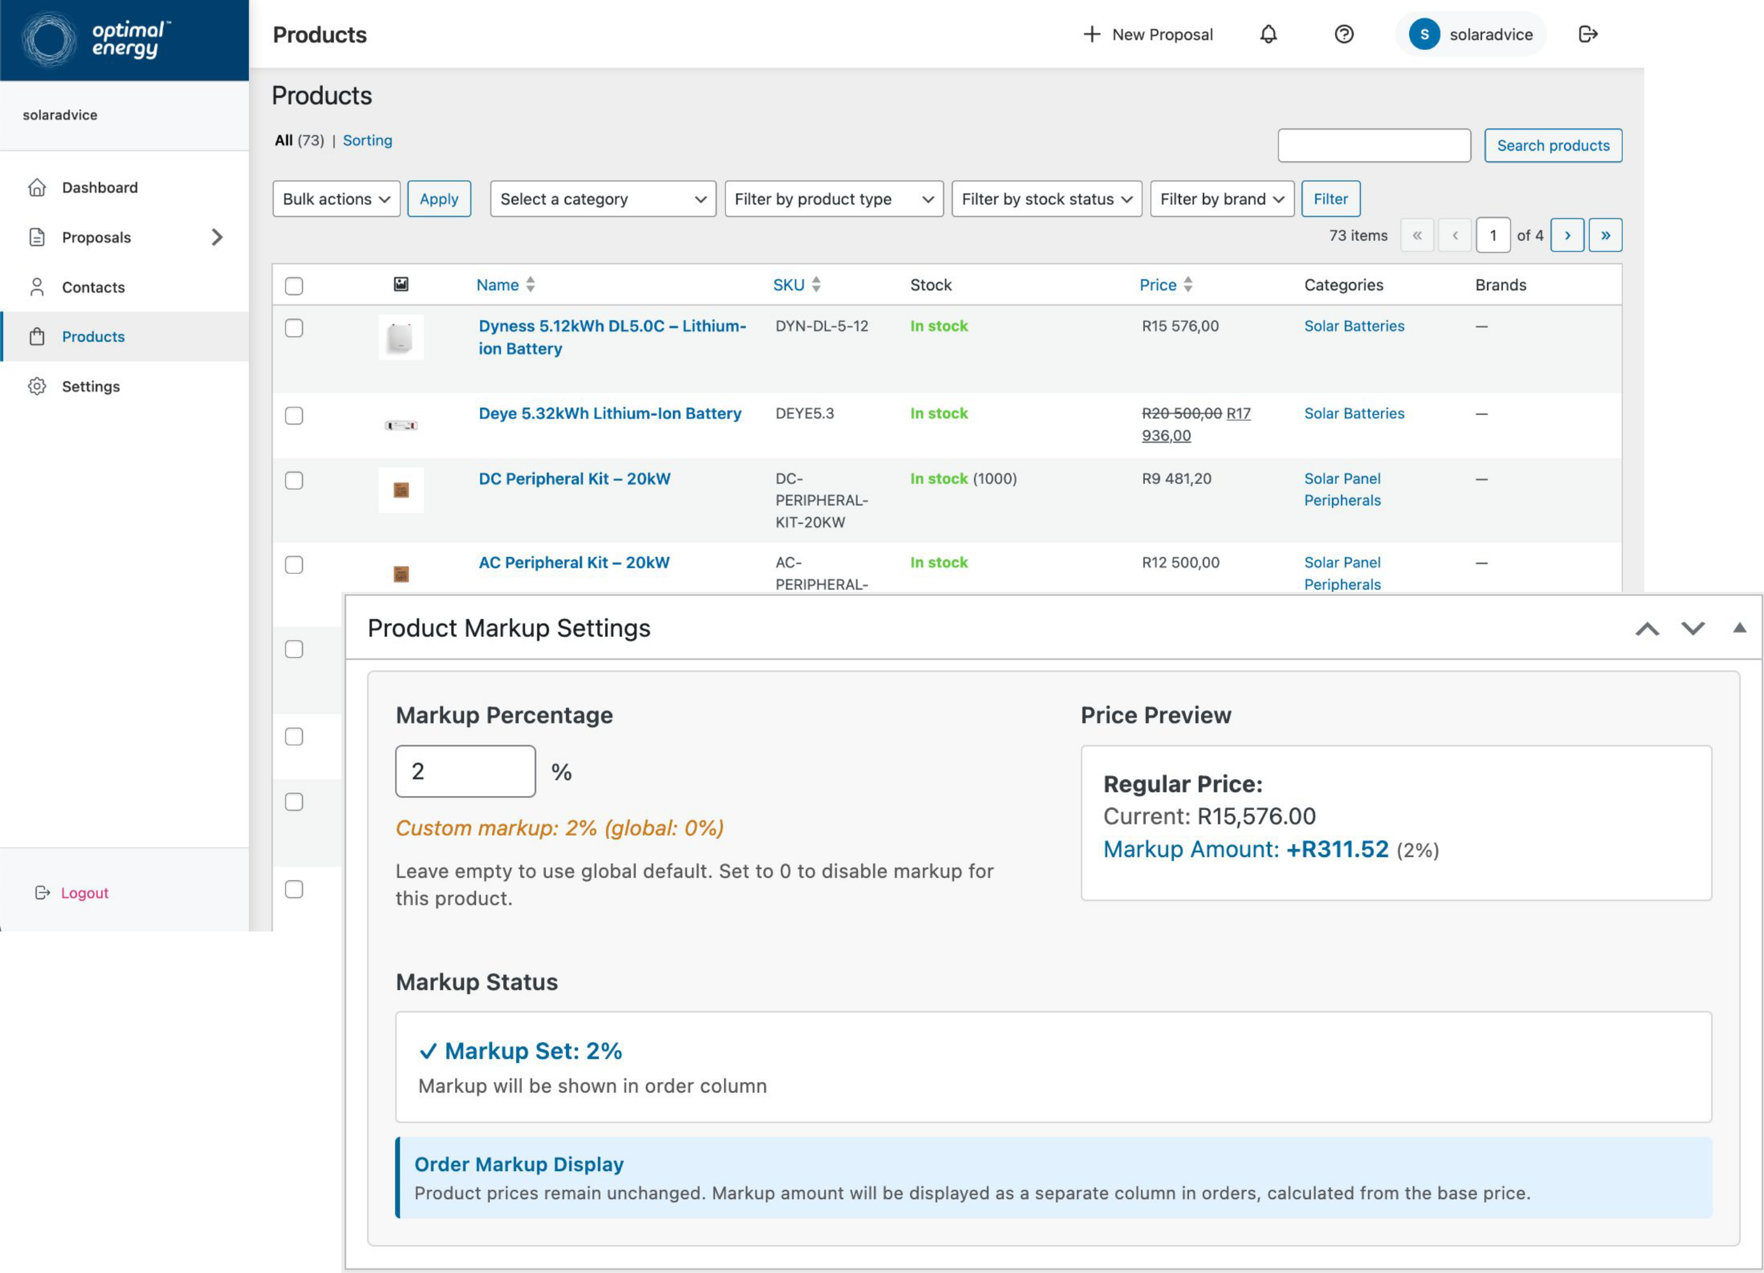Click the Search products button
Image resolution: width=1764 pixels, height=1273 pixels.
coord(1553,145)
